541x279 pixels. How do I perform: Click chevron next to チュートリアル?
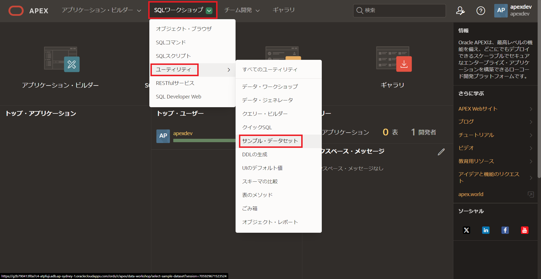[x=531, y=135]
